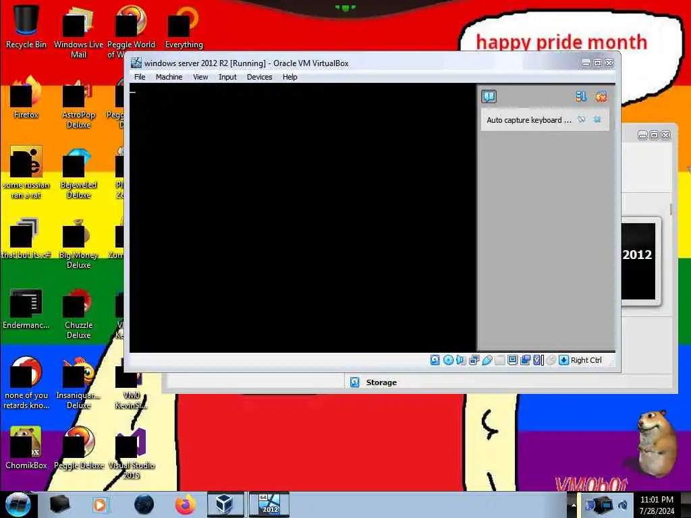This screenshot has height=518, width=691.
Task: Minimize the windows server 2012 R2 window
Action: click(x=586, y=63)
